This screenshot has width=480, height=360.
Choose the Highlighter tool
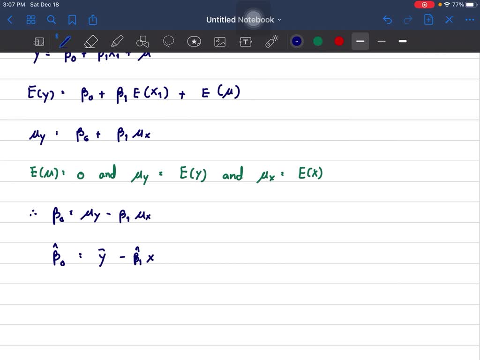pos(117,41)
